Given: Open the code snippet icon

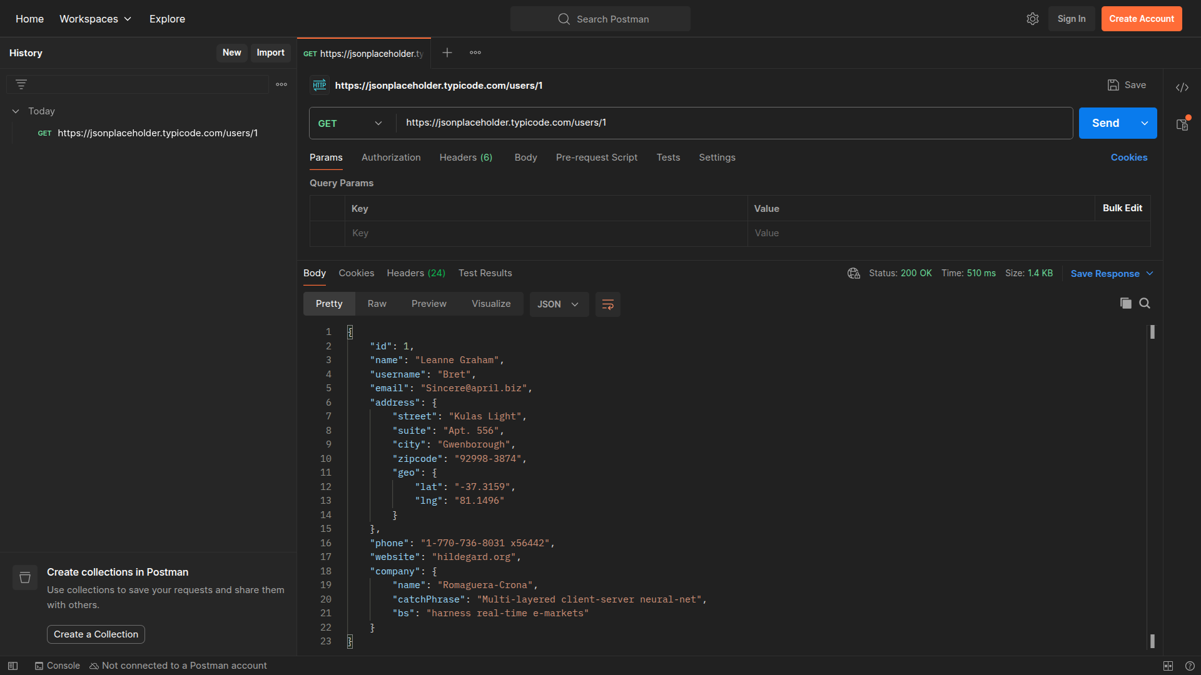Looking at the screenshot, I should [x=1182, y=87].
